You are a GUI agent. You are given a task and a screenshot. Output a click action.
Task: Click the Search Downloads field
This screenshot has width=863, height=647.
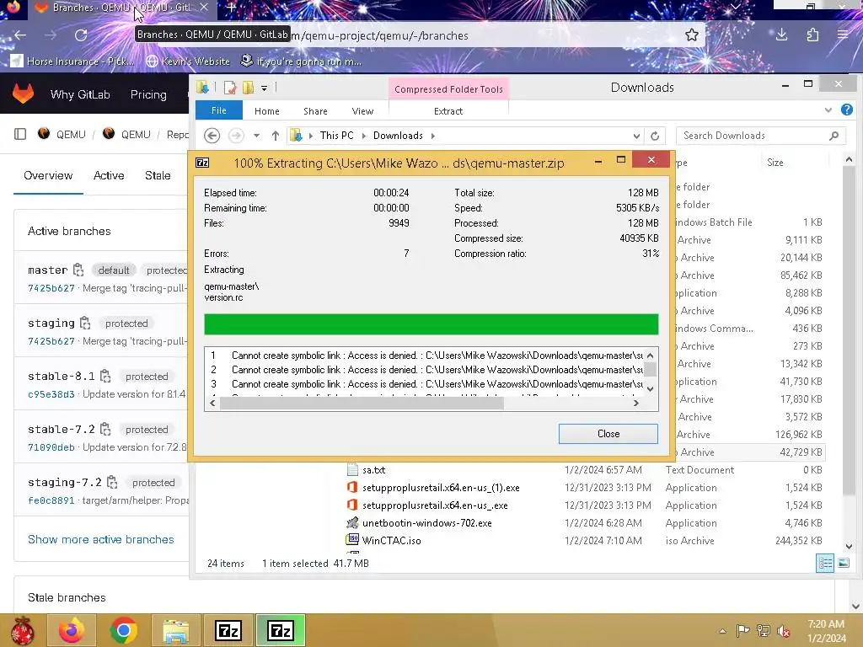point(761,136)
